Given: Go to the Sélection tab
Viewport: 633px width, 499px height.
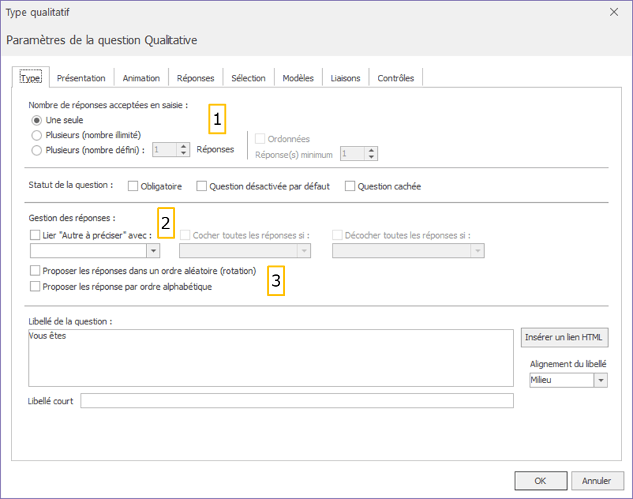Looking at the screenshot, I should tap(249, 78).
